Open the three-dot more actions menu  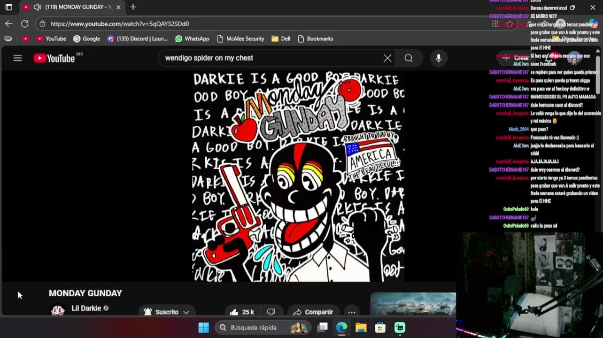point(351,312)
